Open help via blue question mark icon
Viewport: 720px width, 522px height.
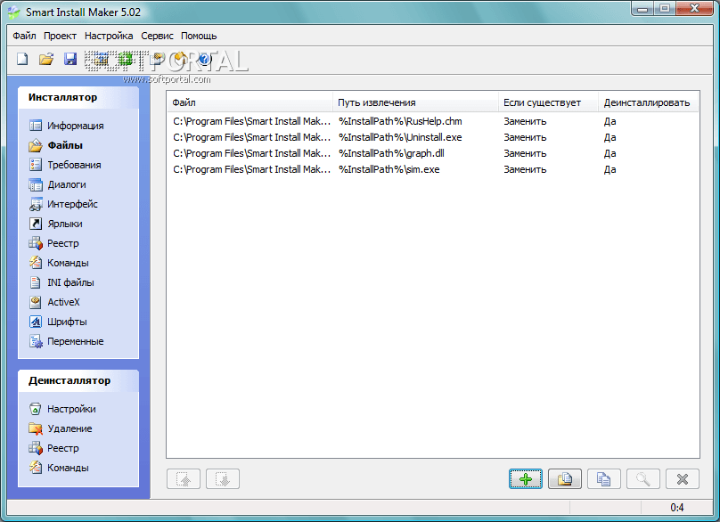(x=204, y=59)
